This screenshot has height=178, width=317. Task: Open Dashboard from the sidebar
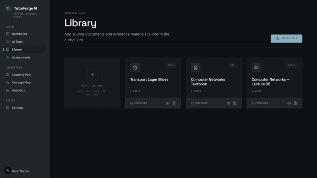point(24,34)
